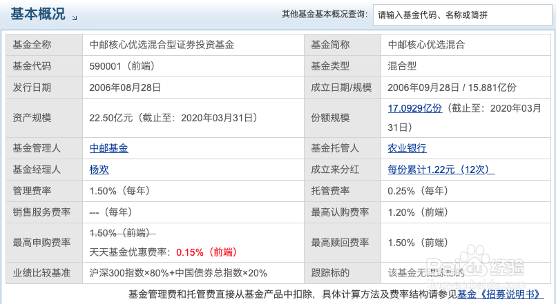Select the 托管费率 label cell
556x304 pixels.
(x=343, y=191)
